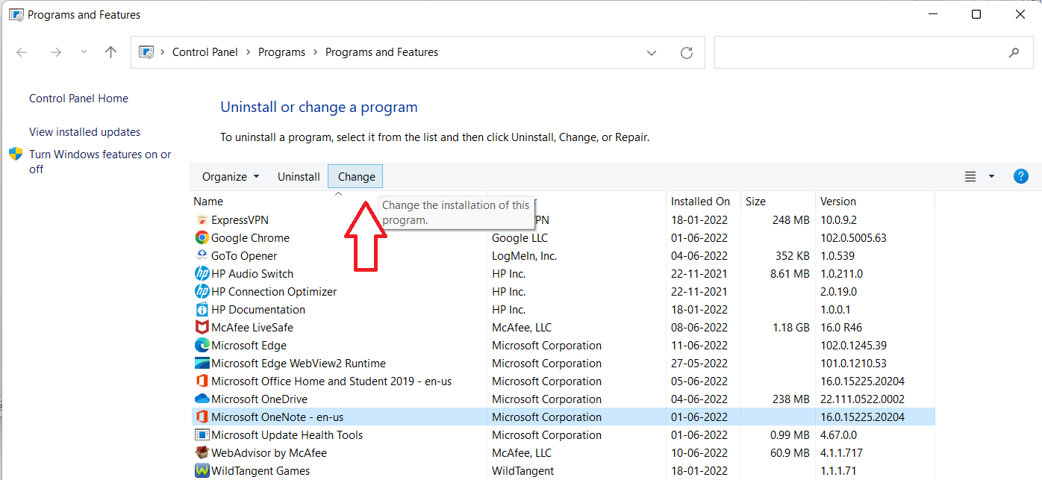This screenshot has height=480, width=1042.
Task: Select the 1.18 GB size value
Action: [792, 328]
